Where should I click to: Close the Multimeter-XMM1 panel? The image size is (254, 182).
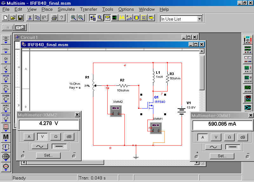click(x=251, y=115)
